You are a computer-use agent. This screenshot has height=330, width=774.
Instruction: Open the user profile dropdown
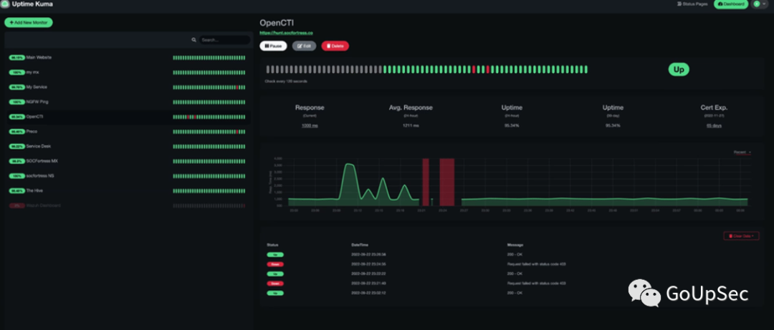click(760, 4)
